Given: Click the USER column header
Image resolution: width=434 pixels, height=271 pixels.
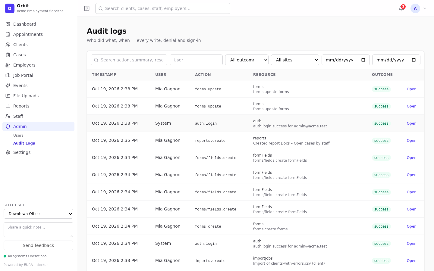Looking at the screenshot, I should [161, 75].
